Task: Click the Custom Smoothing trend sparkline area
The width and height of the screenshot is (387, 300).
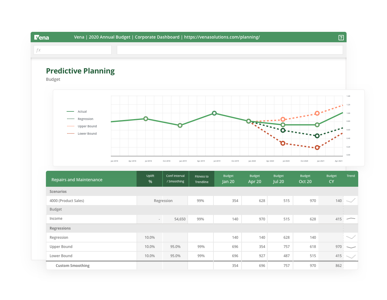Action: (x=351, y=265)
